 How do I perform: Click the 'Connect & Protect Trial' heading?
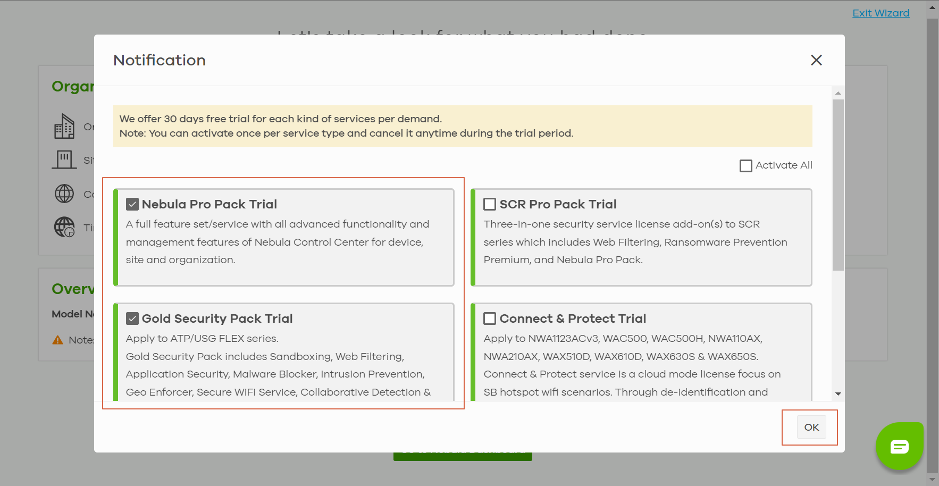click(x=573, y=319)
